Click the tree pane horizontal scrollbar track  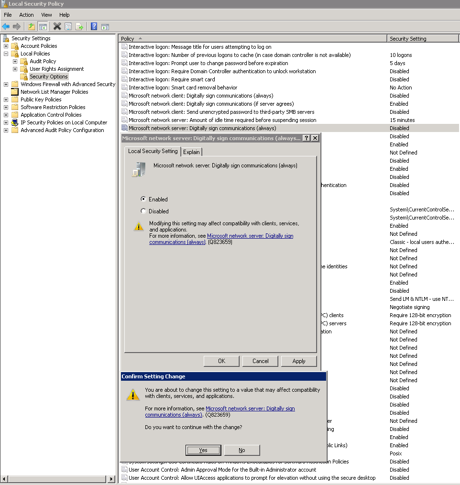tap(58, 479)
